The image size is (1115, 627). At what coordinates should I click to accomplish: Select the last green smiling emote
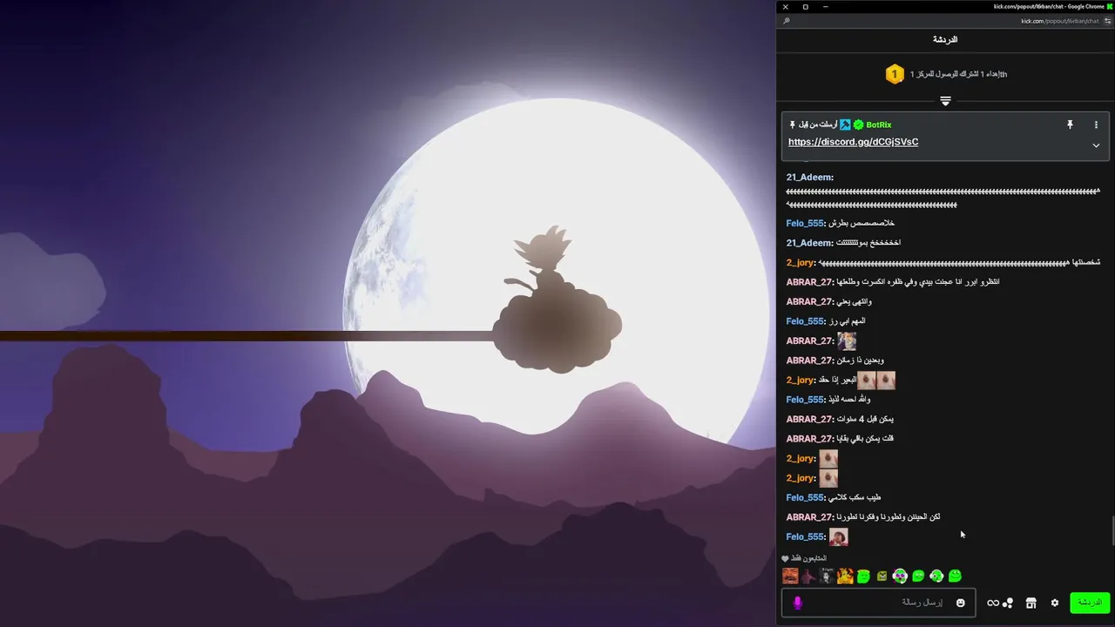[955, 576]
